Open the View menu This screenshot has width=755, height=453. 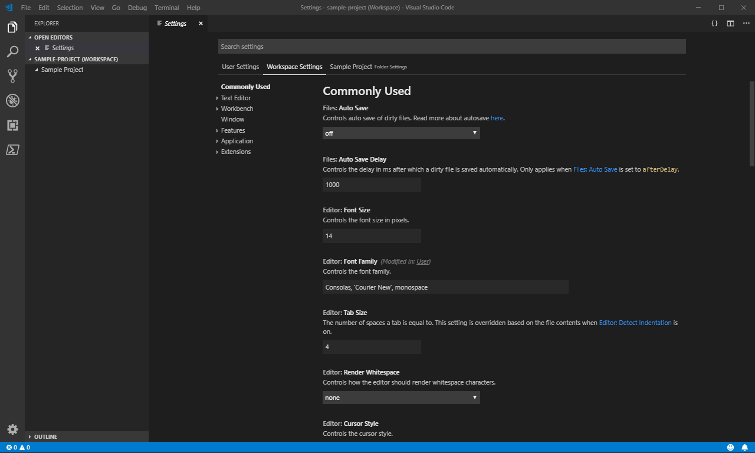[x=97, y=8]
